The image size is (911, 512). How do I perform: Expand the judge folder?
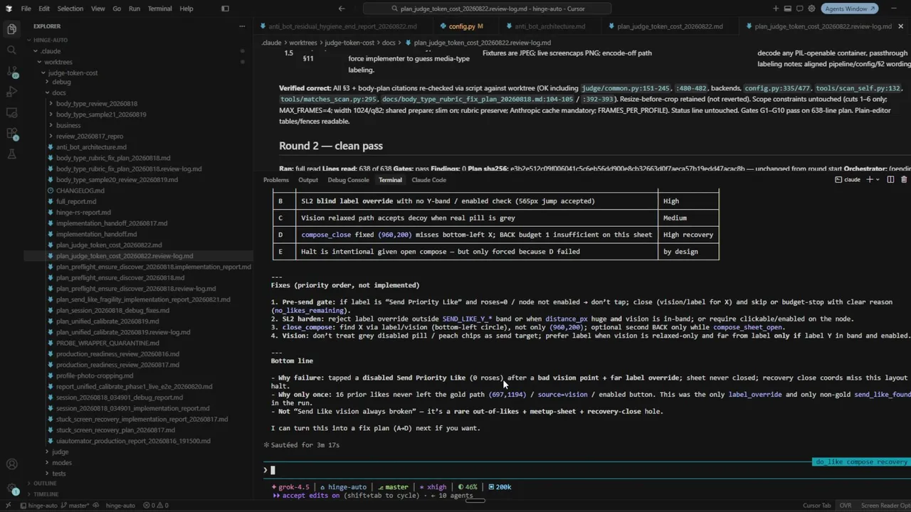click(x=60, y=452)
